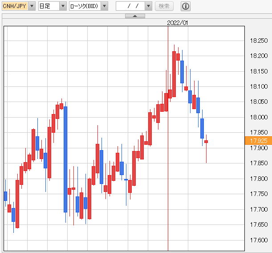Click the latest small red candle near 17.925
Viewport: 272px width, 253px height.
[x=206, y=142]
